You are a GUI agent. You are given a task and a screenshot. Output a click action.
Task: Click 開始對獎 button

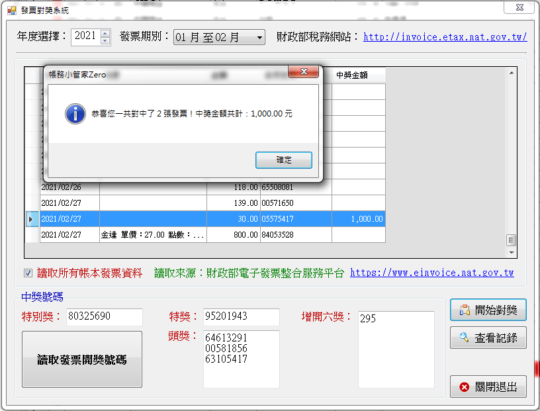[488, 310]
